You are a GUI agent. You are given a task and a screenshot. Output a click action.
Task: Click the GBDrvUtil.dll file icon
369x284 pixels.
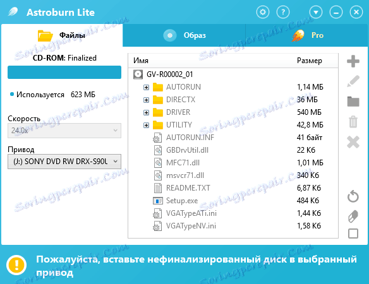158,150
